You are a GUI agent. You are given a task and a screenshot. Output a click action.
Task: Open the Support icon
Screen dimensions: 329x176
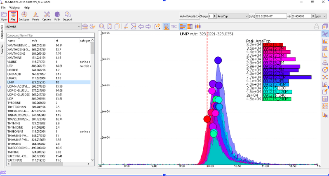pyautogui.click(x=67, y=16)
